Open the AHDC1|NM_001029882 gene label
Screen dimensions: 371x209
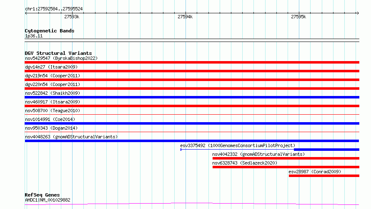48,200
